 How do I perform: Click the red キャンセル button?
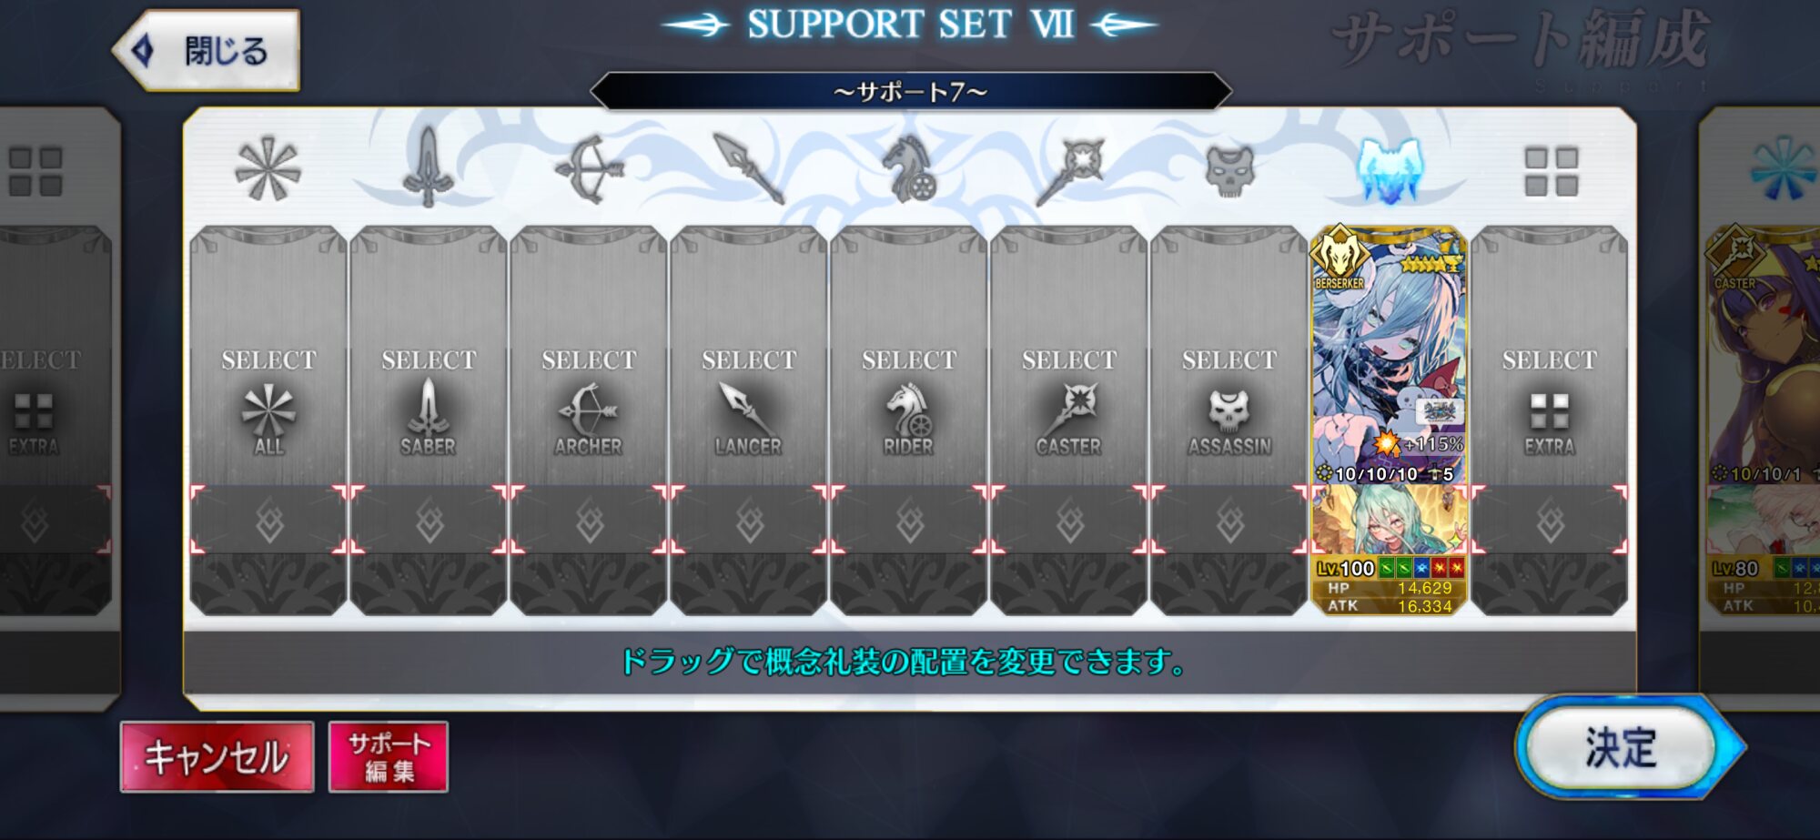coord(217,756)
